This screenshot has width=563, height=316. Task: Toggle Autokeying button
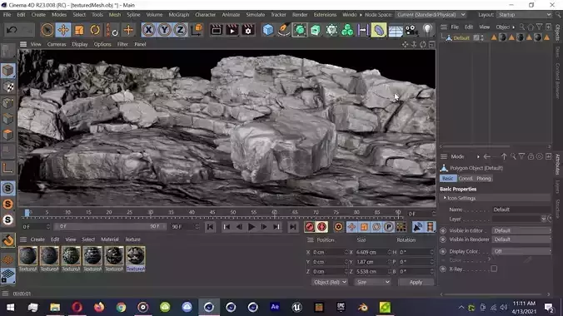(322, 227)
